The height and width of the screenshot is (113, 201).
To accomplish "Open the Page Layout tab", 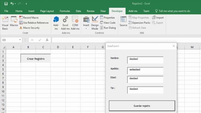I will tap(47, 11).
